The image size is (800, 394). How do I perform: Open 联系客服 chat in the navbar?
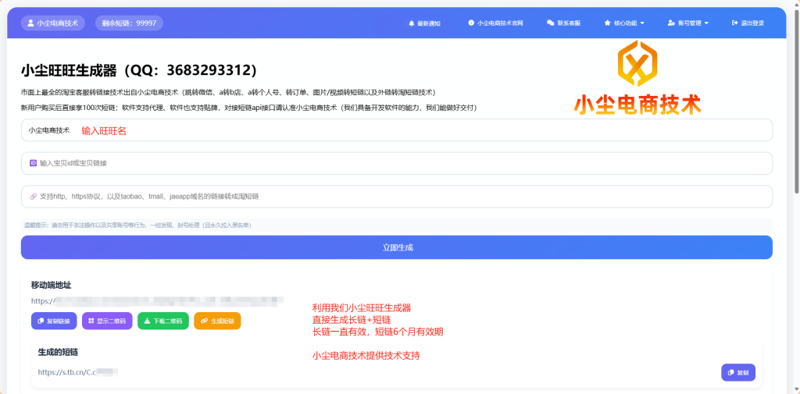[563, 23]
